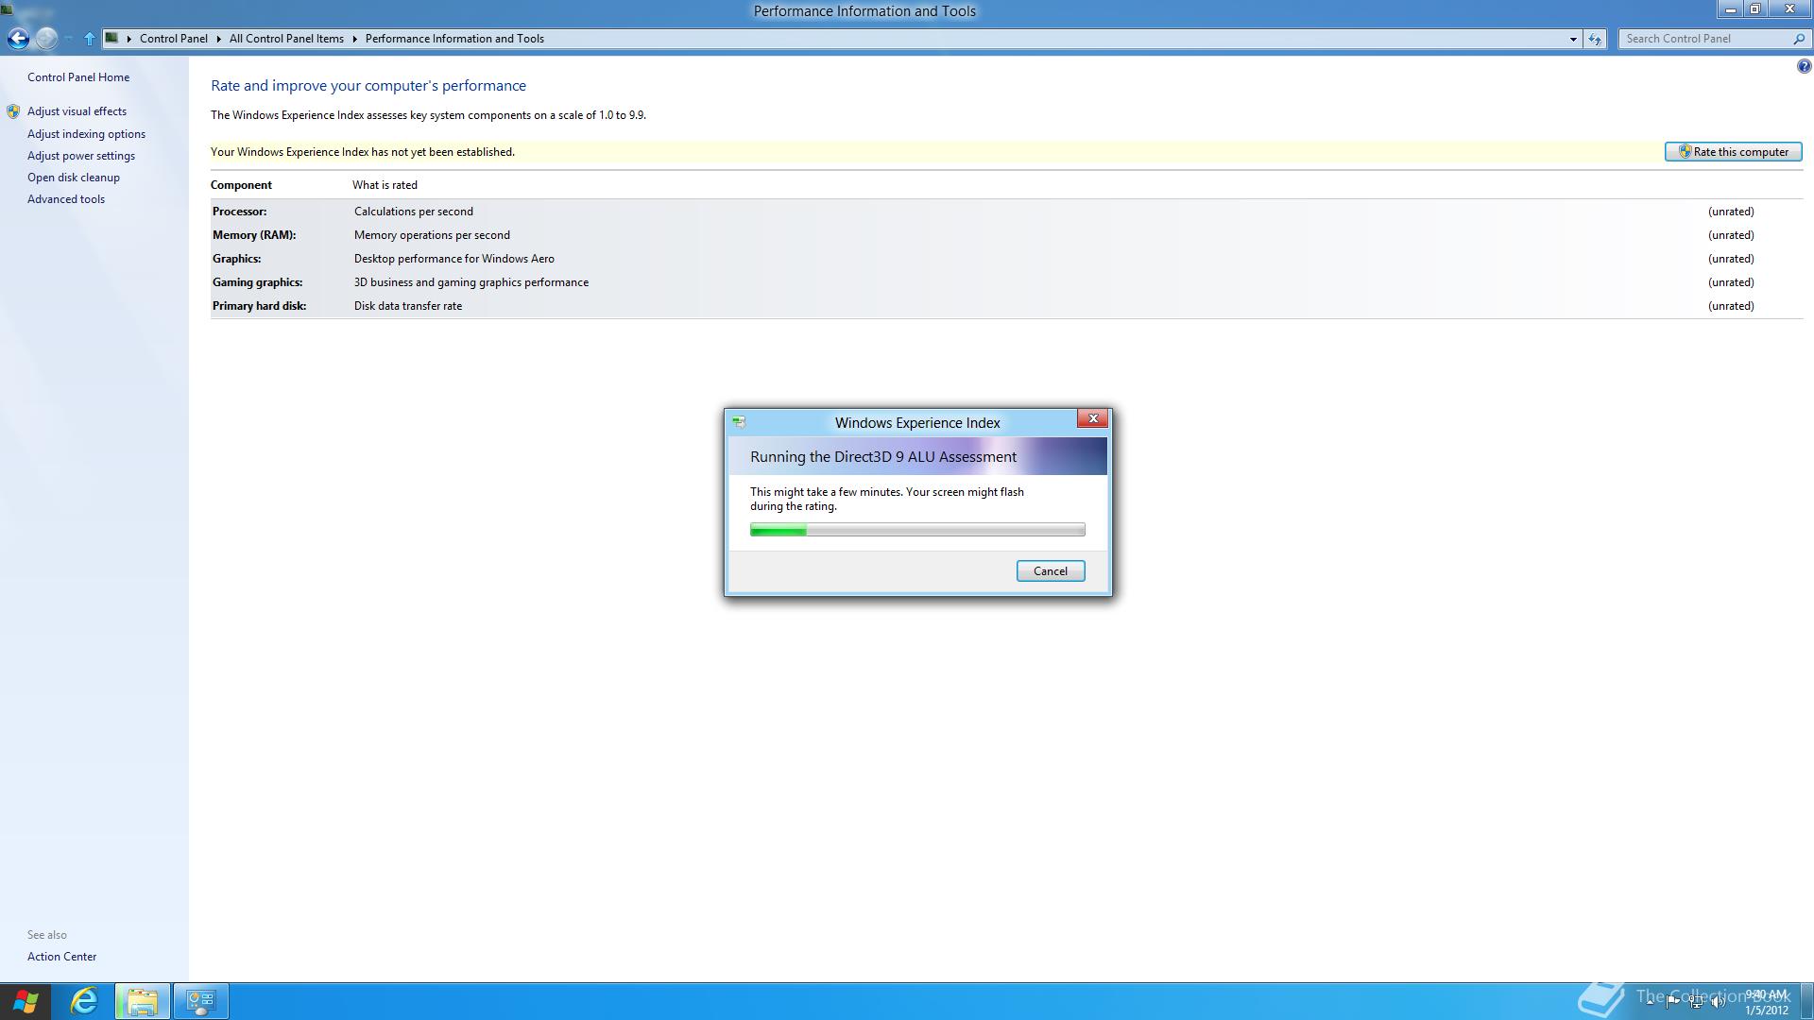Click the Control Panel icon in address bar
Image resolution: width=1814 pixels, height=1020 pixels.
coord(111,39)
